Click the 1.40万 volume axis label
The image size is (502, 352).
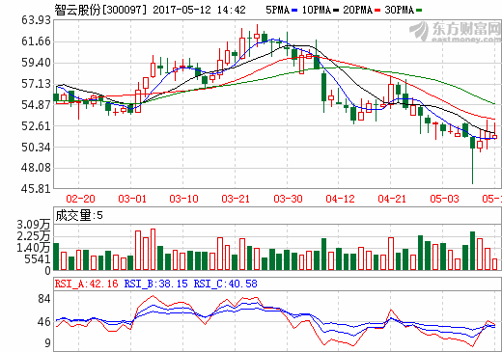pyautogui.click(x=34, y=248)
